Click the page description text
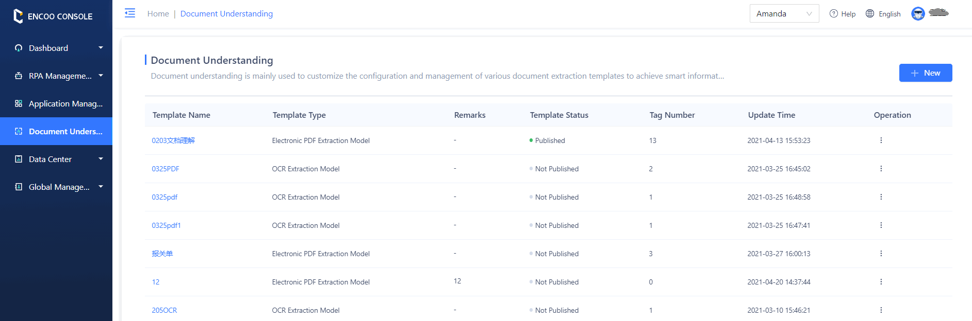Viewport: 972px width, 321px height. point(437,76)
